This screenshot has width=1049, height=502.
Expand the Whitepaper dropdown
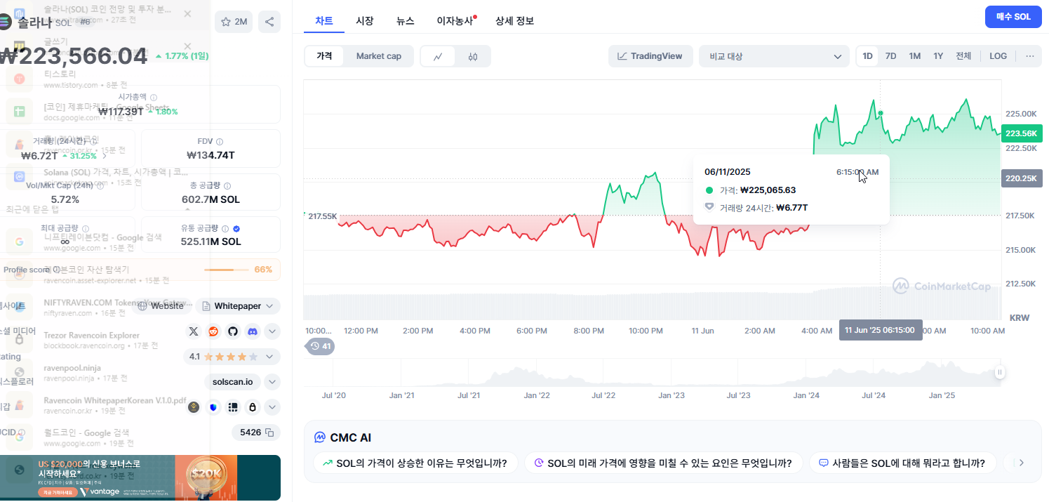(238, 306)
